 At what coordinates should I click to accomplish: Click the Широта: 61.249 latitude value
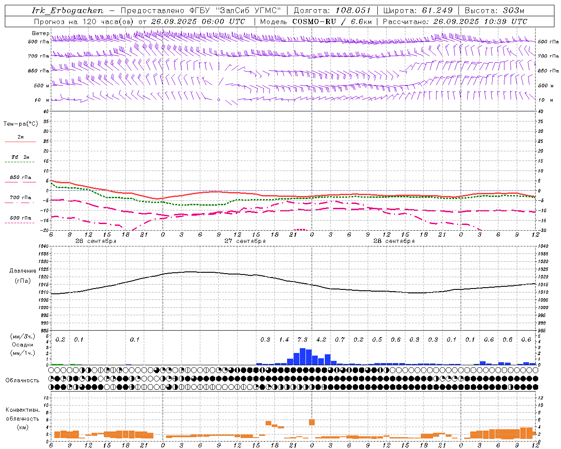coord(418,11)
